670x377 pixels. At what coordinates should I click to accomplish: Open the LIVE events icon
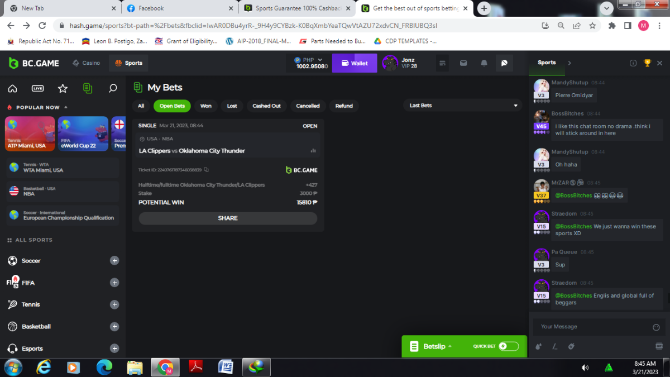pyautogui.click(x=37, y=88)
